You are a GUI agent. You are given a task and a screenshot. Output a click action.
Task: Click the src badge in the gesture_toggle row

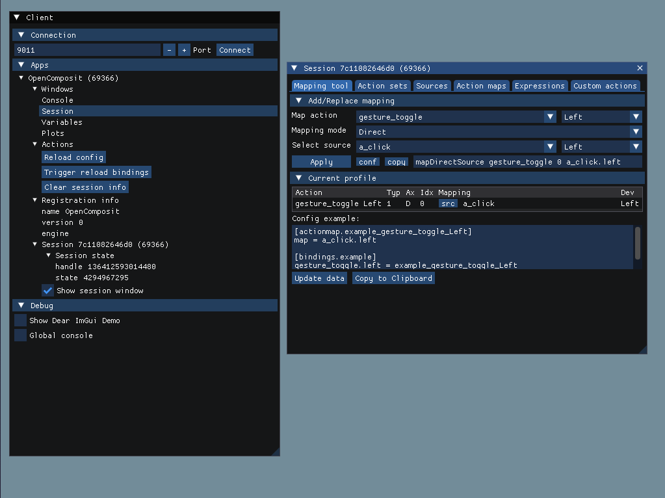tap(448, 203)
